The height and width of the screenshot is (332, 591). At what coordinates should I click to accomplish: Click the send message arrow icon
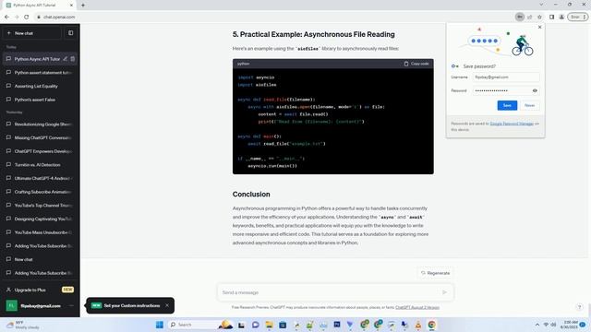(x=444, y=292)
